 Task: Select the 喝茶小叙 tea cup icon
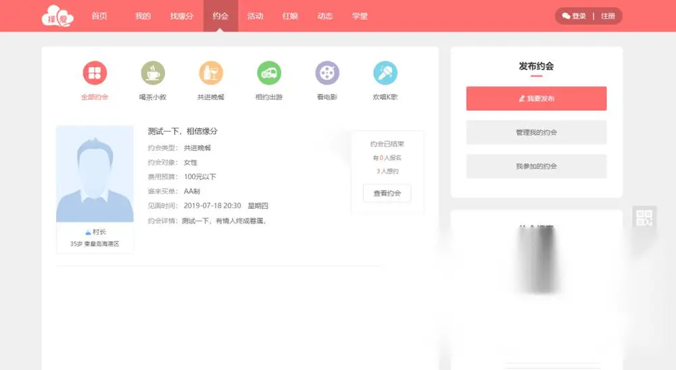pos(153,73)
